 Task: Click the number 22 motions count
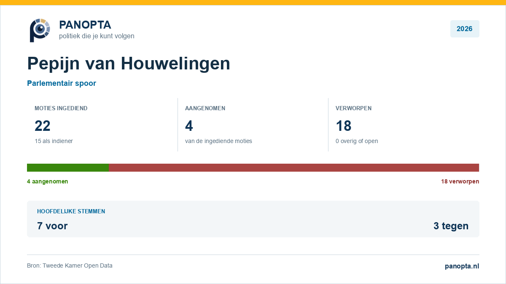click(x=43, y=126)
